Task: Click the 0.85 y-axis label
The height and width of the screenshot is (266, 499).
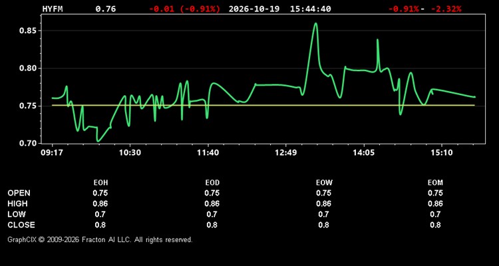Action: 29,31
